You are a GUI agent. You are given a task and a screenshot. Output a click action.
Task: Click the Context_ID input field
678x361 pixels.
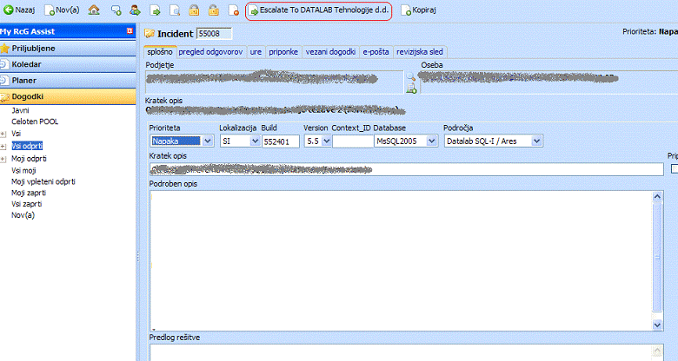click(352, 141)
